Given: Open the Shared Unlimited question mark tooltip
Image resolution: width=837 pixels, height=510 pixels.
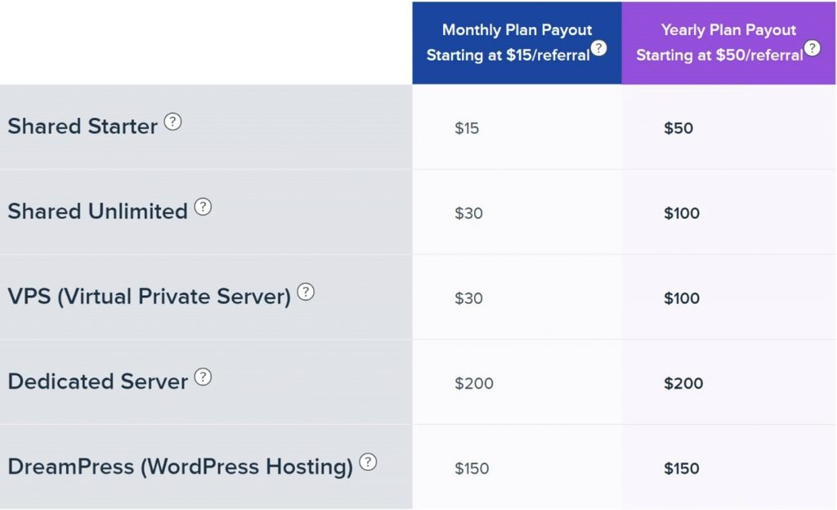Looking at the screenshot, I should pos(203,207).
